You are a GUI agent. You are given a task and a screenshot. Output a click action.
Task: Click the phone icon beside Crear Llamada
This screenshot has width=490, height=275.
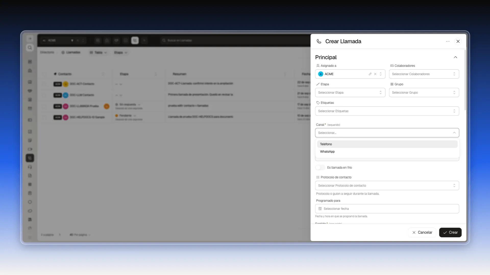319,41
